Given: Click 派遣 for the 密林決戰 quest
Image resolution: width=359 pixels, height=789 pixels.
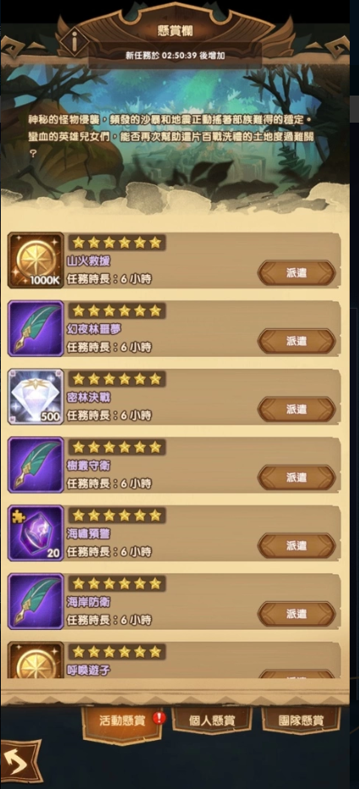Looking at the screenshot, I should (296, 409).
